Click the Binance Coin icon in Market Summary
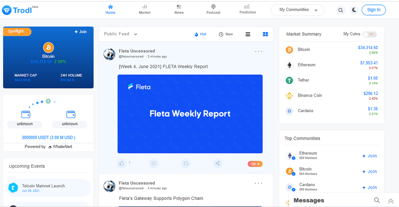The width and height of the screenshot is (399, 207). pos(289,96)
